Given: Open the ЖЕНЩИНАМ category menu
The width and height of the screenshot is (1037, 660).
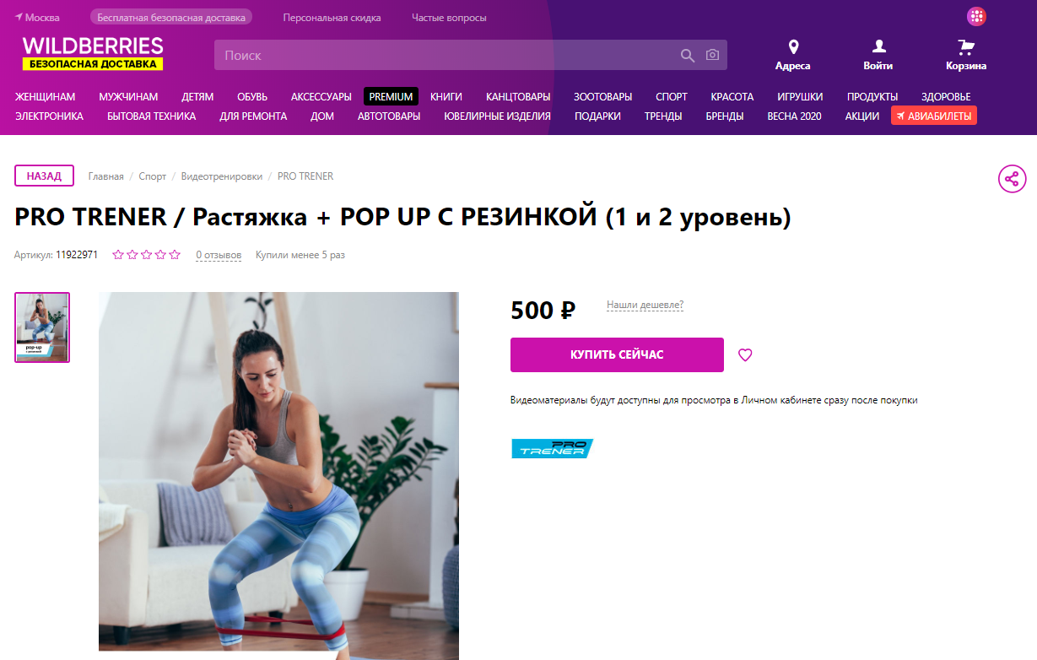Looking at the screenshot, I should pos(45,97).
